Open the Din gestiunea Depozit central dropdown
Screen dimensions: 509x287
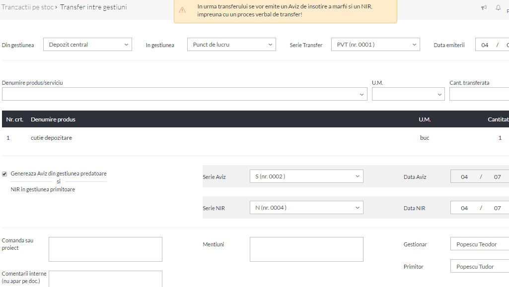tap(87, 45)
